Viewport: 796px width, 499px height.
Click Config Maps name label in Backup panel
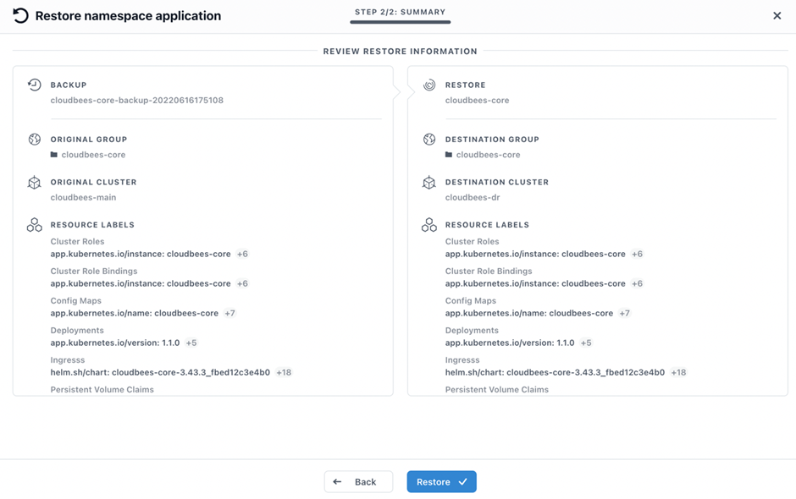[x=134, y=314]
